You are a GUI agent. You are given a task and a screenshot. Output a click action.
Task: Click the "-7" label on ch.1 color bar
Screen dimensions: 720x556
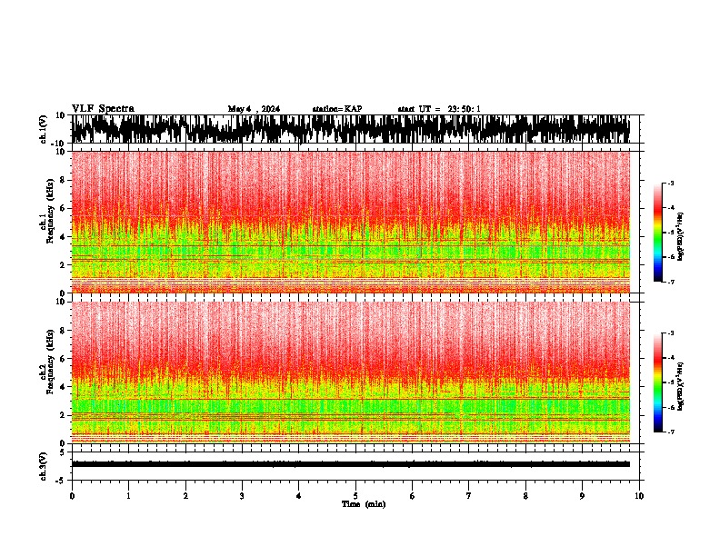tap(670, 282)
